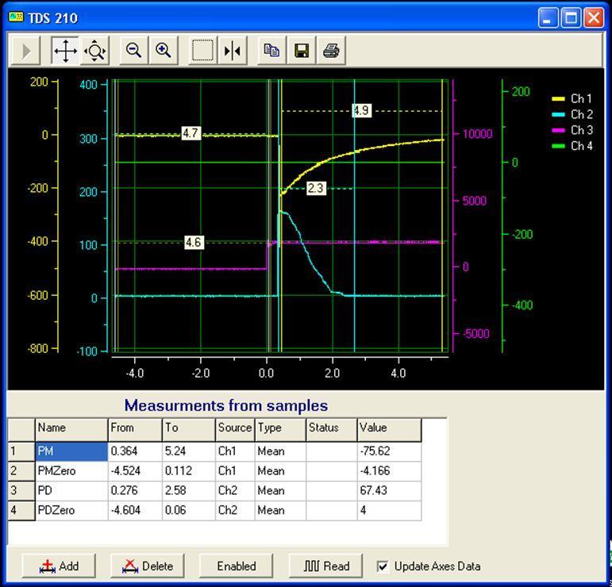Click the value -75.62 cell
The width and height of the screenshot is (612, 587).
click(x=390, y=451)
